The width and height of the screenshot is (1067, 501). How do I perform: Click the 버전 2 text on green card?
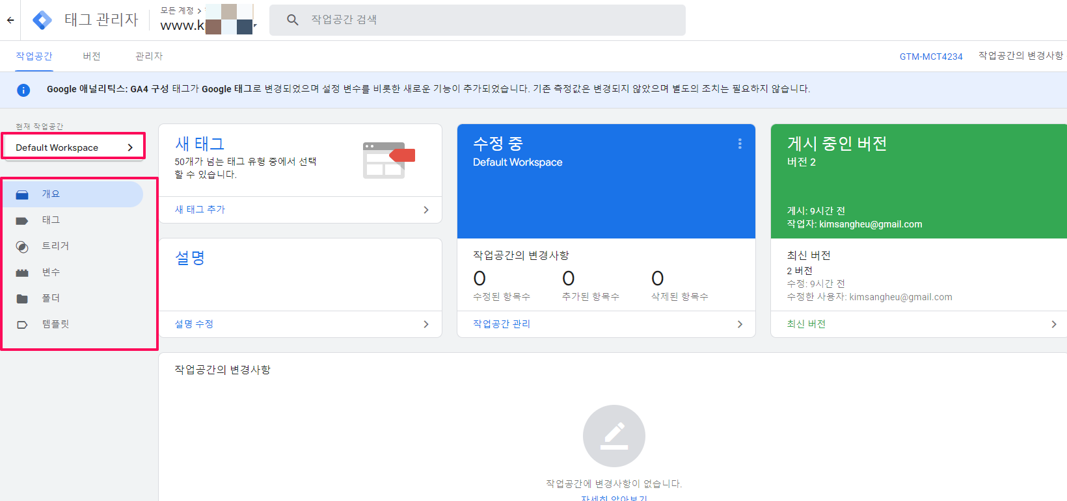[802, 162]
